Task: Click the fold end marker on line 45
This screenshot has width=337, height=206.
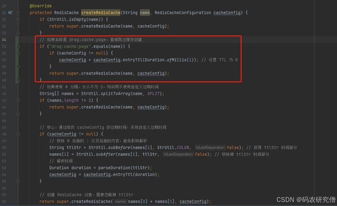Action: (x=18, y=114)
